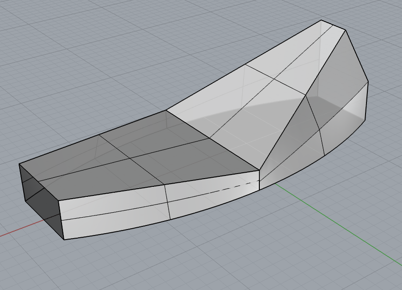Click the isocurve intersection on dark top face

[x=130, y=158]
